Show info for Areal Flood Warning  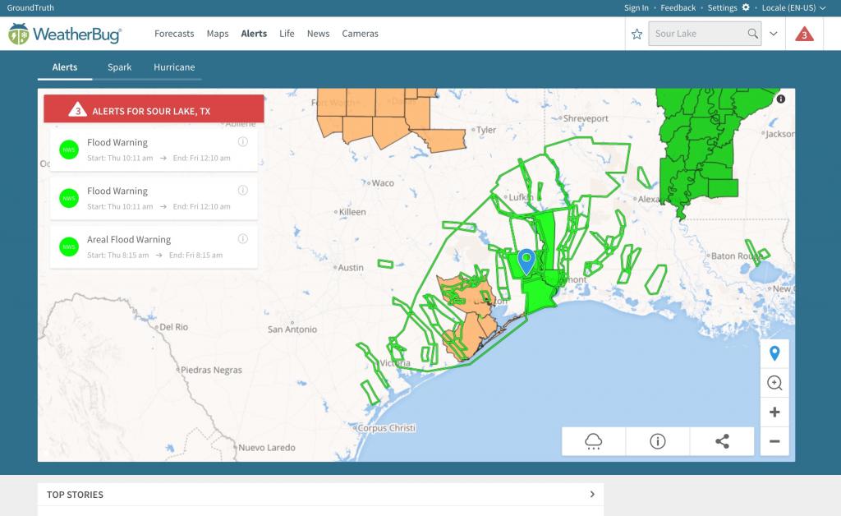(x=242, y=239)
